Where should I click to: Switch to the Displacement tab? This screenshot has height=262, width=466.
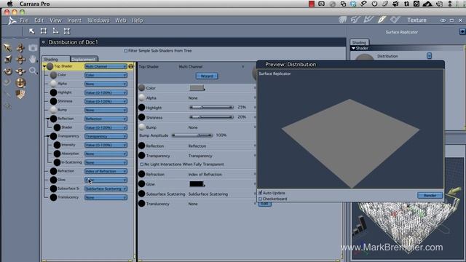tap(84, 59)
